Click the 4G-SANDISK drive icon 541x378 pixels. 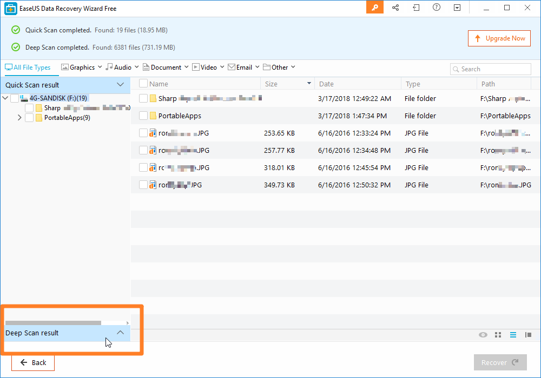pyautogui.click(x=24, y=98)
